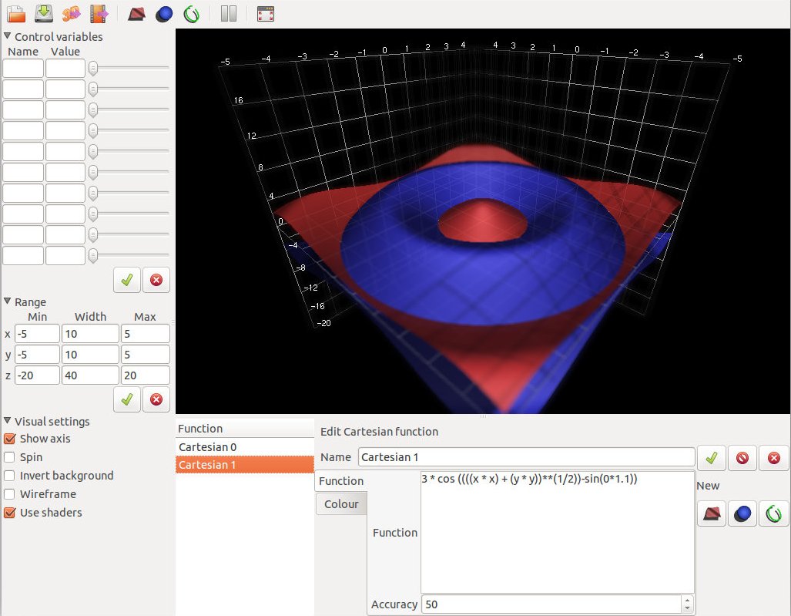Image resolution: width=791 pixels, height=616 pixels.
Task: Click the x Max range field
Action: tap(146, 334)
